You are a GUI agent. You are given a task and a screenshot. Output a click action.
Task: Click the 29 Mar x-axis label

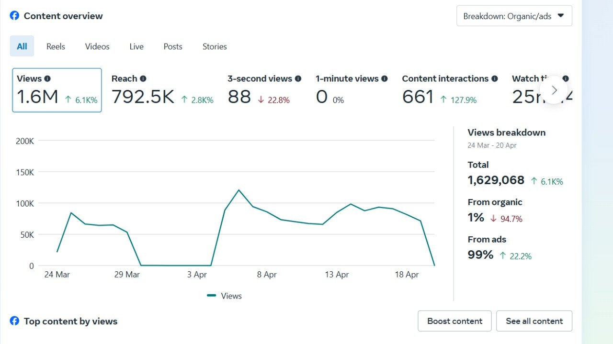[127, 275]
